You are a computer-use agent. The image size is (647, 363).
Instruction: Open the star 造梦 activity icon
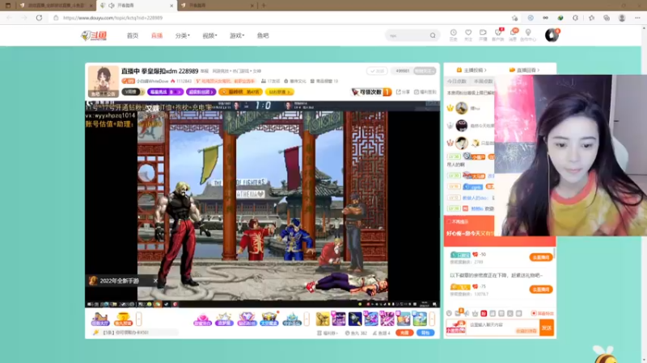tap(224, 319)
